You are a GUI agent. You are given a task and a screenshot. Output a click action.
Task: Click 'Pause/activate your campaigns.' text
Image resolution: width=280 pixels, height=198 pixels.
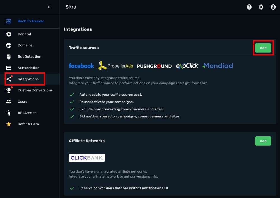coord(106,102)
